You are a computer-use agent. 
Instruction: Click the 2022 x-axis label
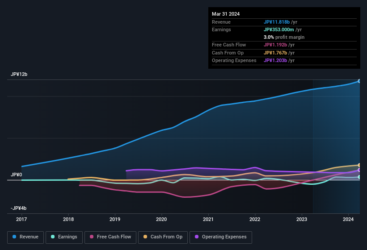pos(255,219)
